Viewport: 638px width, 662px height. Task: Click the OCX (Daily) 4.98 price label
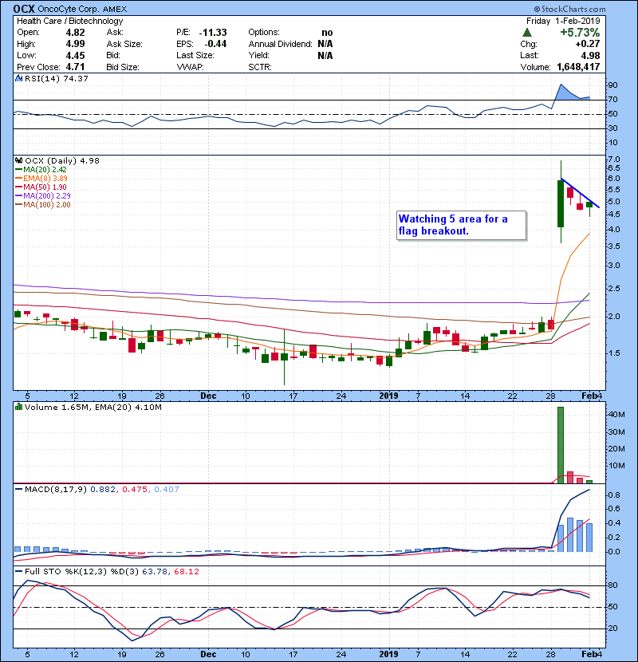click(62, 161)
